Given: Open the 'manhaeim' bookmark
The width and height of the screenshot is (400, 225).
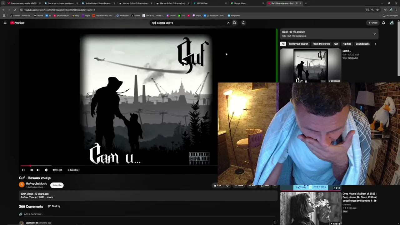Looking at the screenshot, I should 122,16.
